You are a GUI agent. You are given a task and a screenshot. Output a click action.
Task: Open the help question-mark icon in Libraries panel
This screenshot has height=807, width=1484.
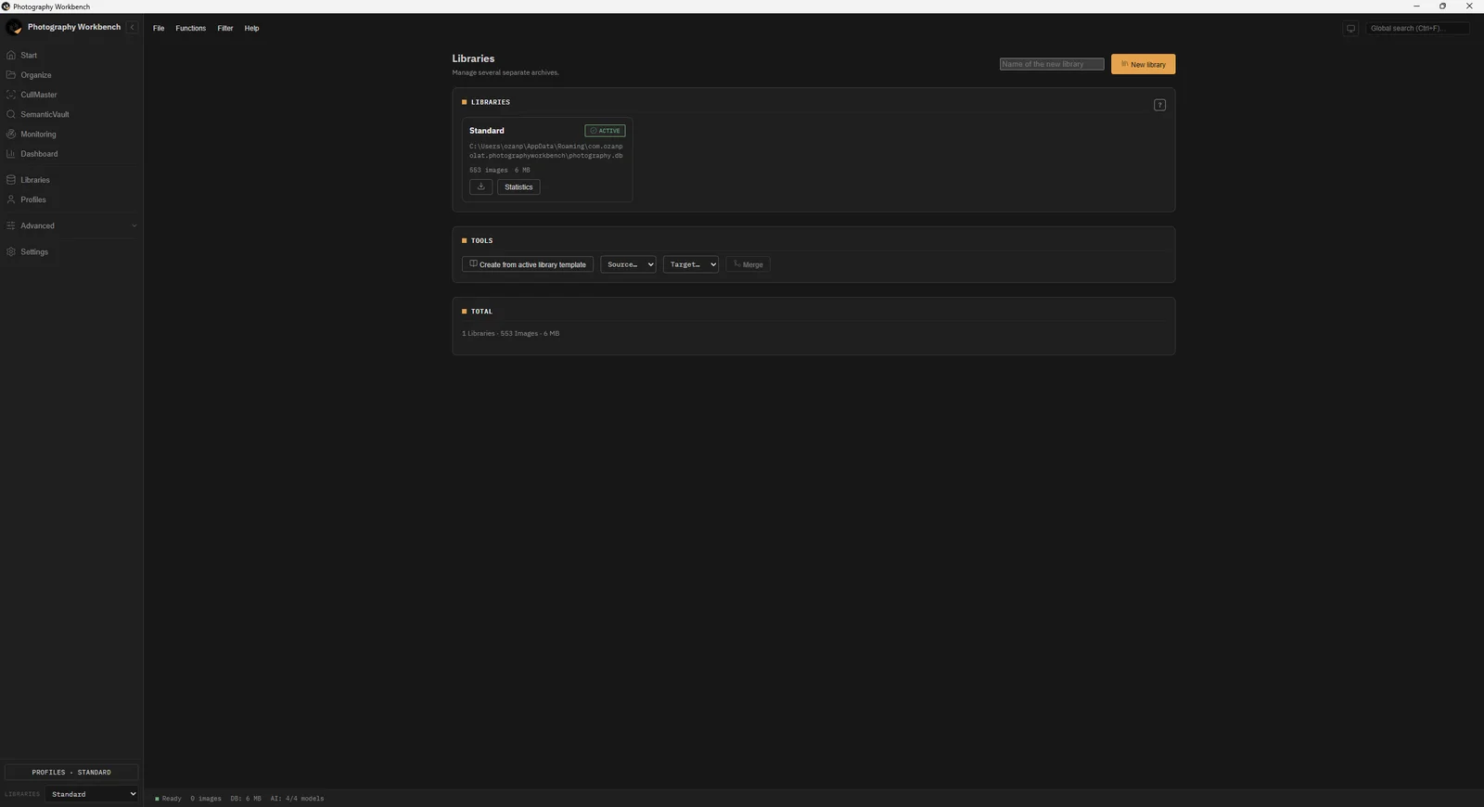[1159, 105]
